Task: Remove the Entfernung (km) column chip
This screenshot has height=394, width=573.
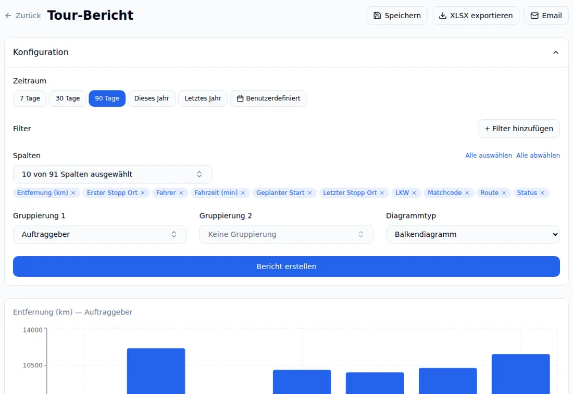Action: point(73,193)
